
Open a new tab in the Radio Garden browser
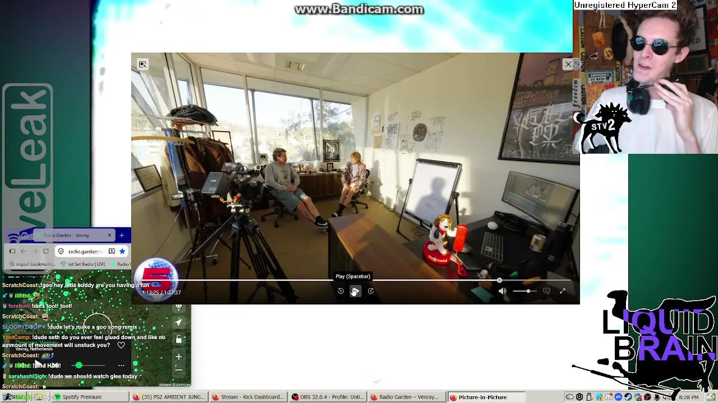[121, 235]
